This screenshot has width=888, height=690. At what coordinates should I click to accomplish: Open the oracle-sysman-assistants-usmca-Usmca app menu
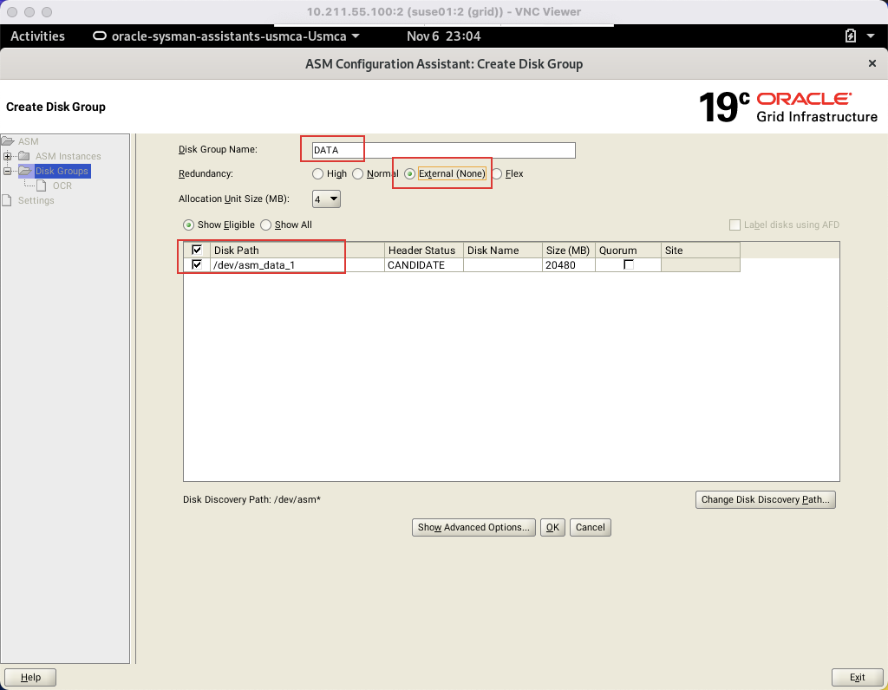click(226, 36)
